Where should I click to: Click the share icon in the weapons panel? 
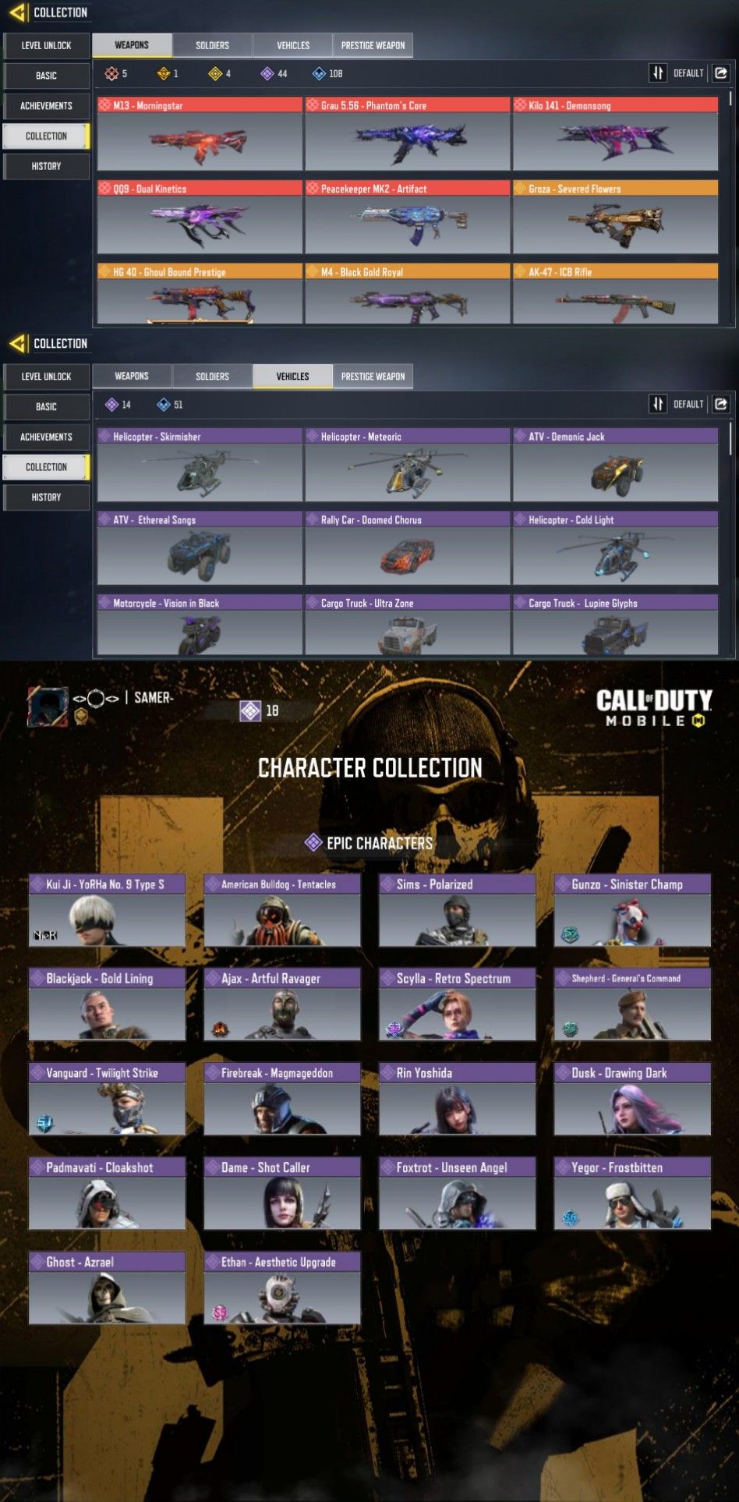pos(721,73)
